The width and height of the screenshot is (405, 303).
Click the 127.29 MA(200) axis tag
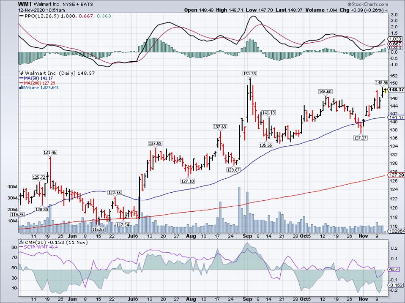click(x=396, y=175)
